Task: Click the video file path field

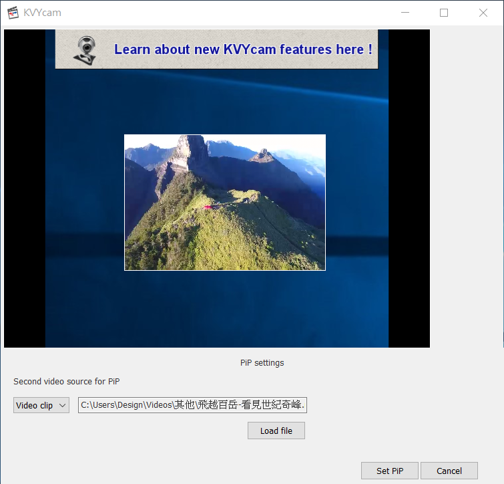Action: 192,405
